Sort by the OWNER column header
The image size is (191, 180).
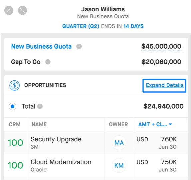click(118, 124)
